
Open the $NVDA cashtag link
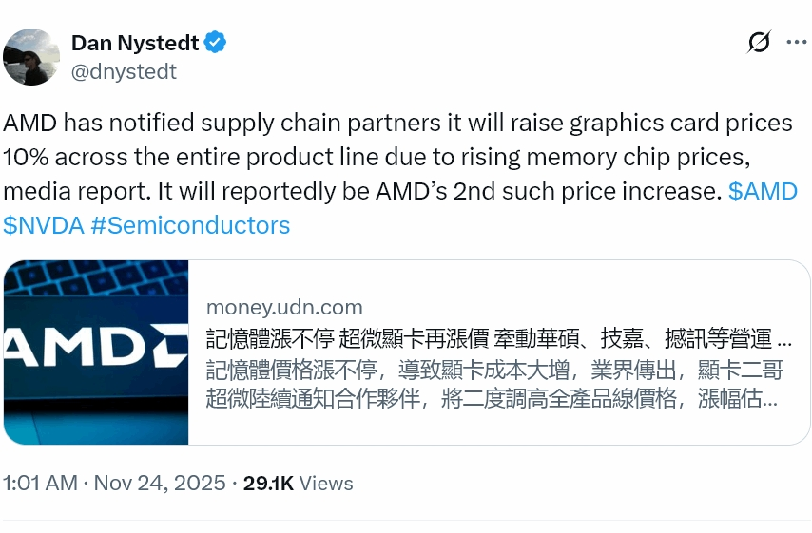click(42, 225)
